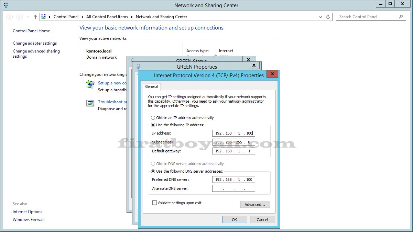This screenshot has height=232, width=413.
Task: Refresh the Control Panel address bar
Action: click(328, 17)
